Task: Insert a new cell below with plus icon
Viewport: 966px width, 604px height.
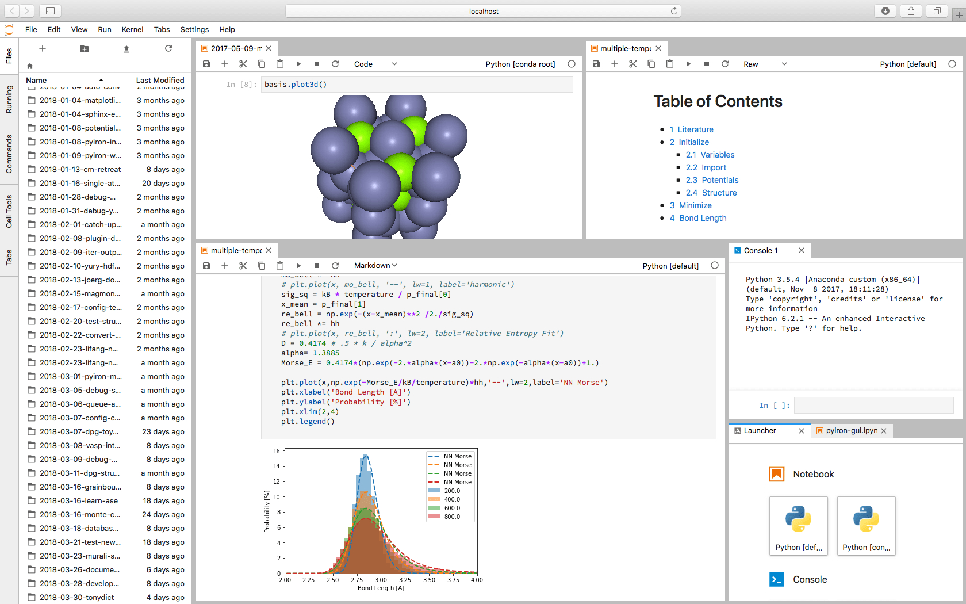Action: (x=225, y=64)
